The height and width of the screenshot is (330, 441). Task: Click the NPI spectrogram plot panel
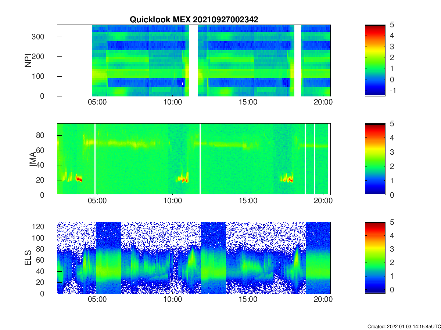point(194,60)
